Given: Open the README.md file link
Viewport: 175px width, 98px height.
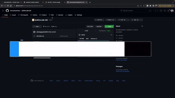Looking at the screenshot, I should (40, 36).
